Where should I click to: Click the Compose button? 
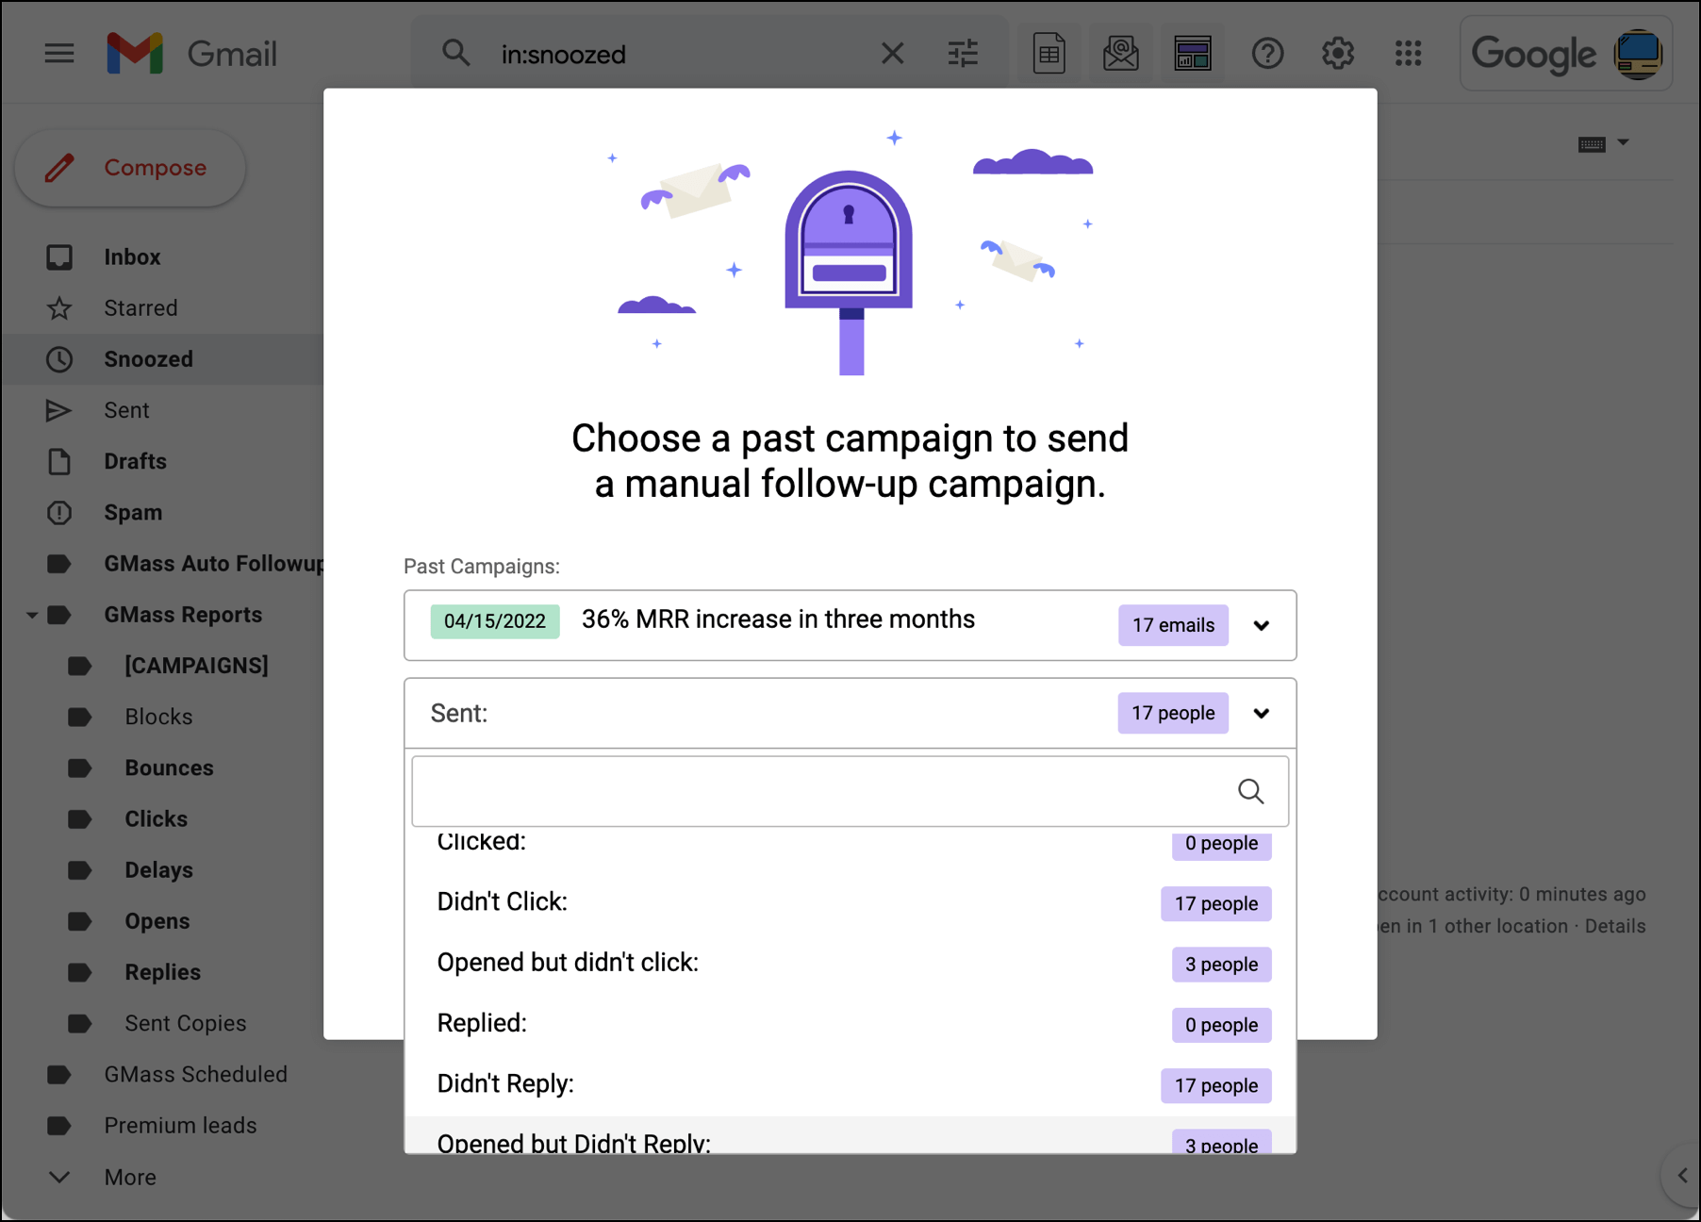(130, 168)
